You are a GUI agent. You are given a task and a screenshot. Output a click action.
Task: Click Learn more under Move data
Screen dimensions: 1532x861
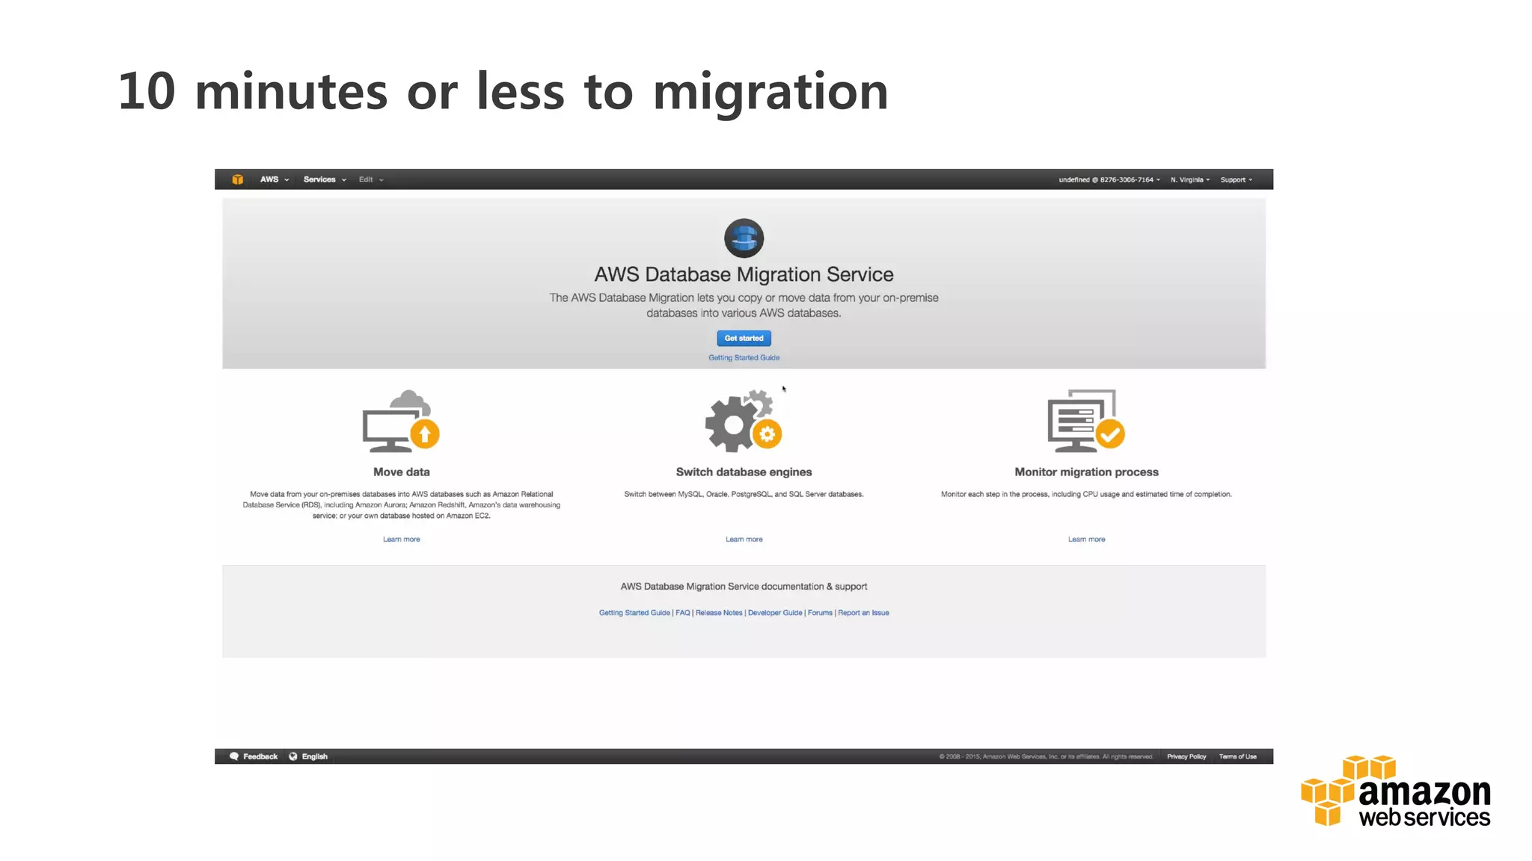point(401,540)
